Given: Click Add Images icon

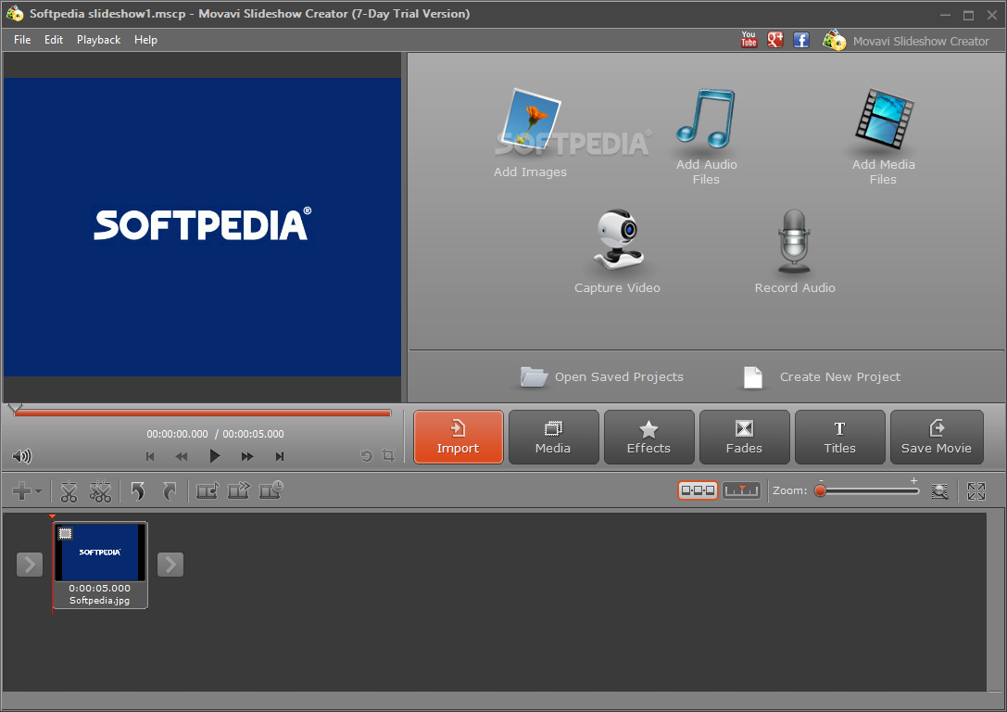Looking at the screenshot, I should tap(530, 122).
